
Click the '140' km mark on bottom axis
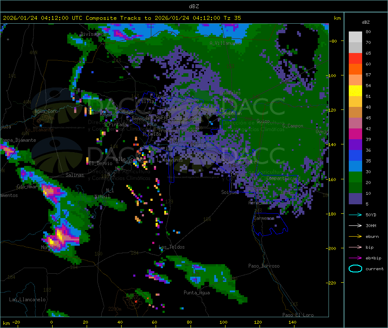pyautogui.click(x=292, y=322)
